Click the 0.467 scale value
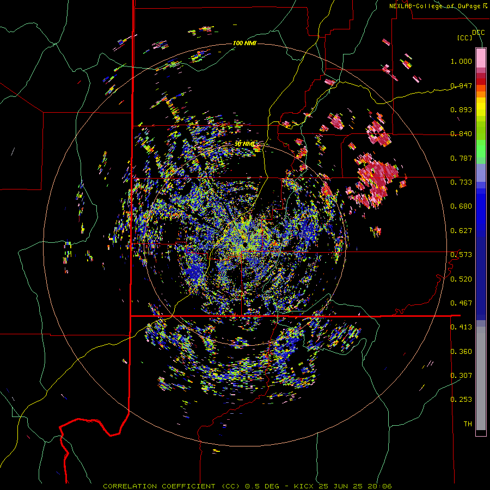 461,303
